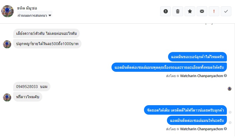Click the phone number message 0949528033
235x138 pixels.
point(32,87)
